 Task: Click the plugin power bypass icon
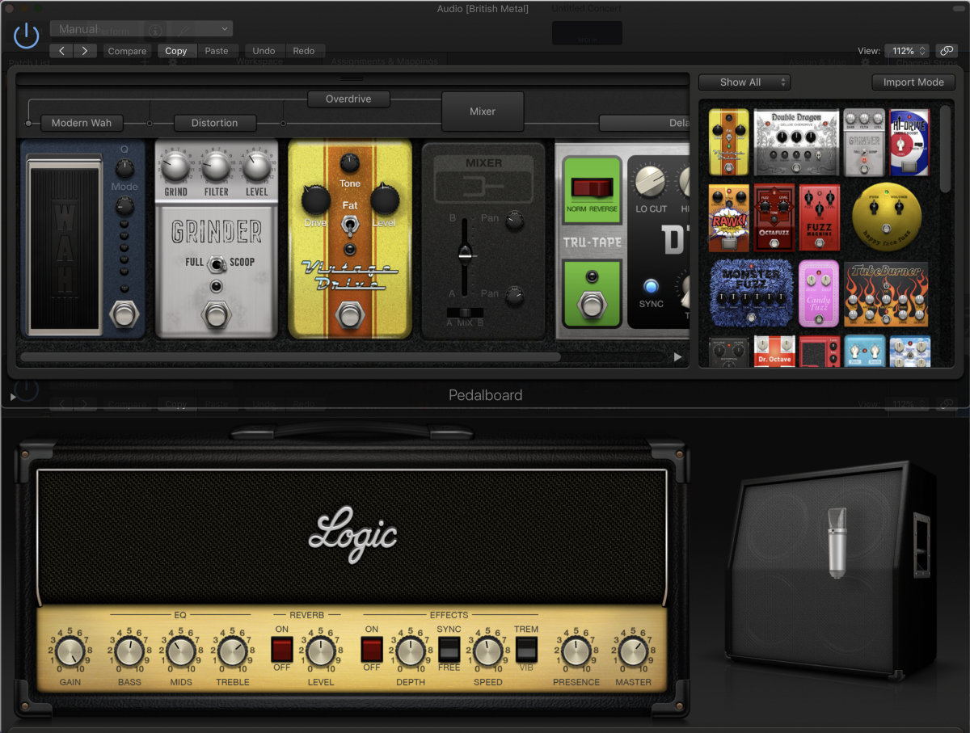27,35
